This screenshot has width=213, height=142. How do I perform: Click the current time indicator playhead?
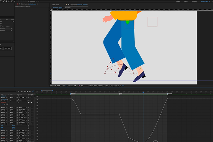tap(143, 92)
